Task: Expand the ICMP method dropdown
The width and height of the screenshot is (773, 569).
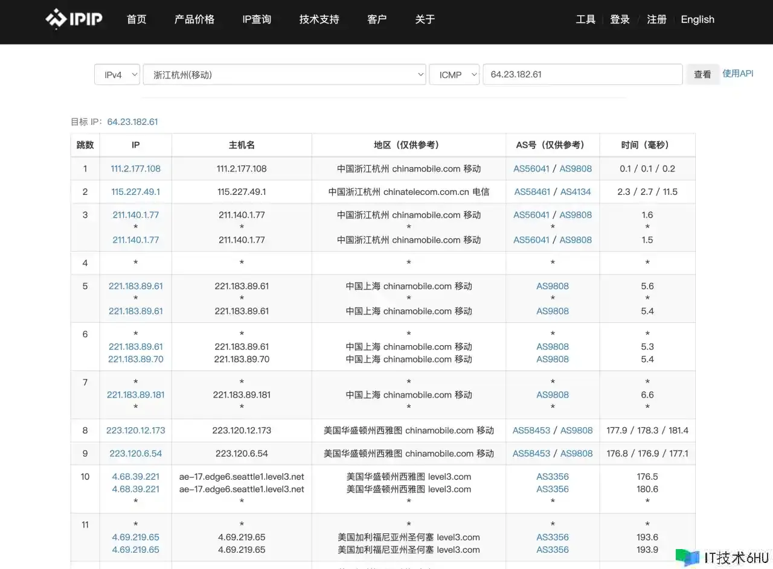Action: pyautogui.click(x=454, y=75)
